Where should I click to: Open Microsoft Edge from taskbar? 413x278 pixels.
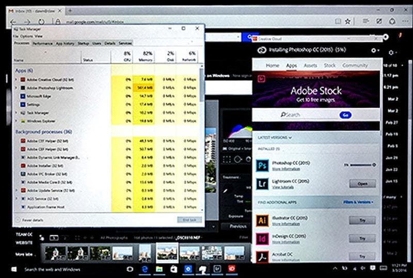tap(145, 269)
